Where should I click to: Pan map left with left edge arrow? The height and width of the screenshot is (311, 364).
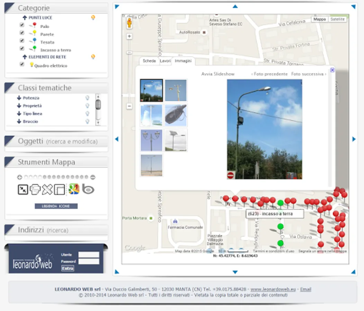(x=117, y=139)
